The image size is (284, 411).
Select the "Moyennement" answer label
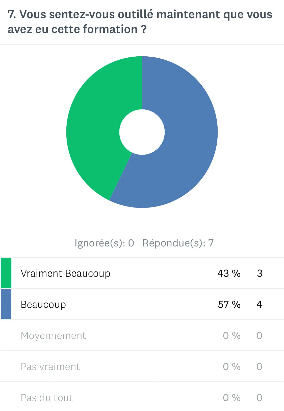pos(53,336)
